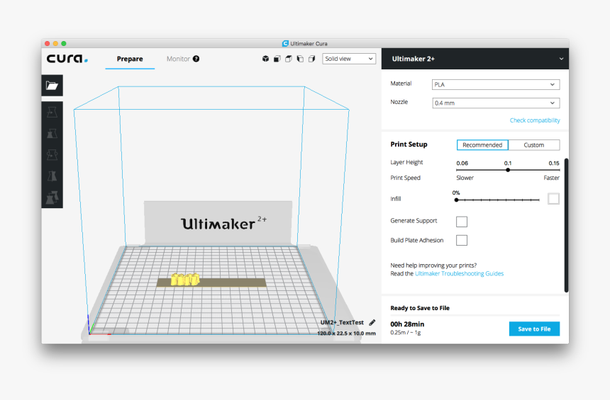Click the Save to File button
Screen dimensions: 610x400
[x=534, y=329]
